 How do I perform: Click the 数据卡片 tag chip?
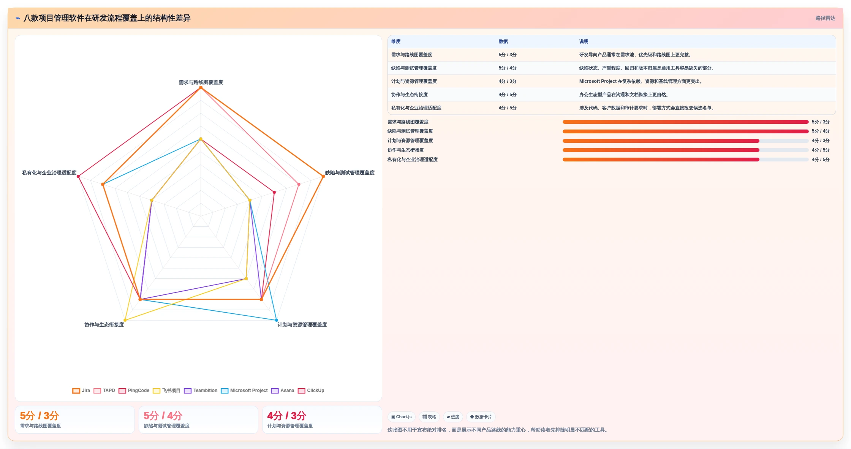[x=481, y=417]
